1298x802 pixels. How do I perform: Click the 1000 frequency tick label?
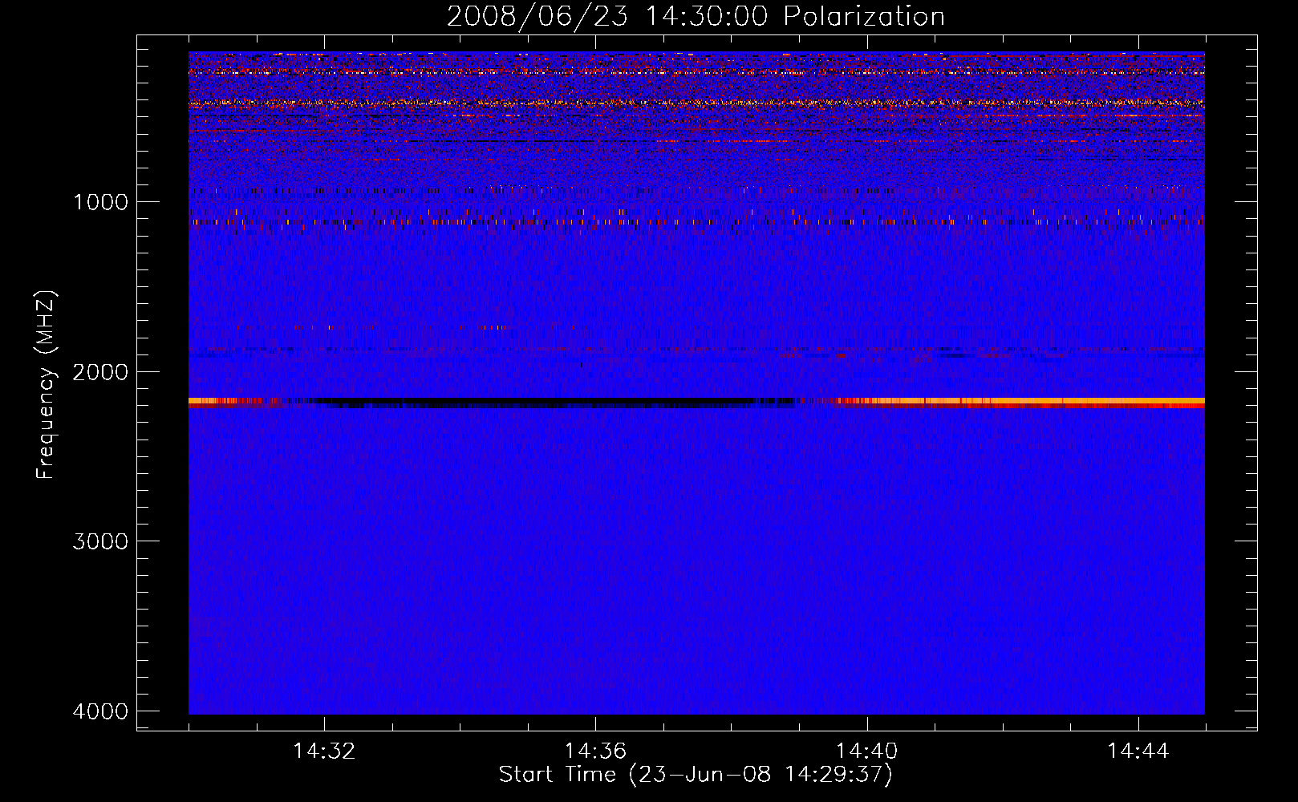click(x=100, y=202)
